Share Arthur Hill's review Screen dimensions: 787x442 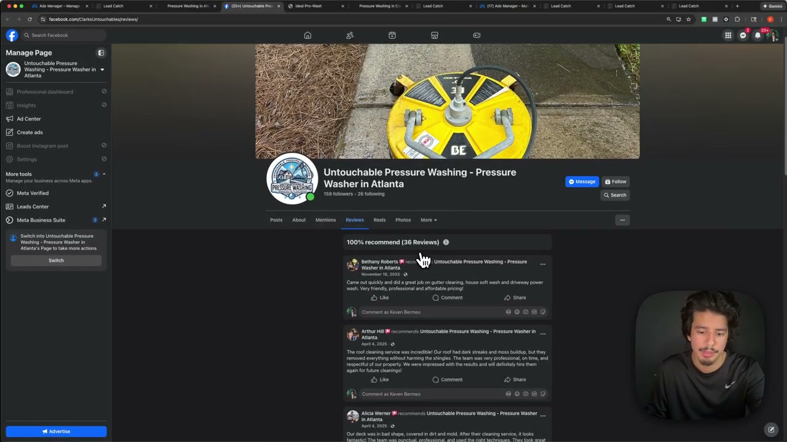tap(515, 379)
